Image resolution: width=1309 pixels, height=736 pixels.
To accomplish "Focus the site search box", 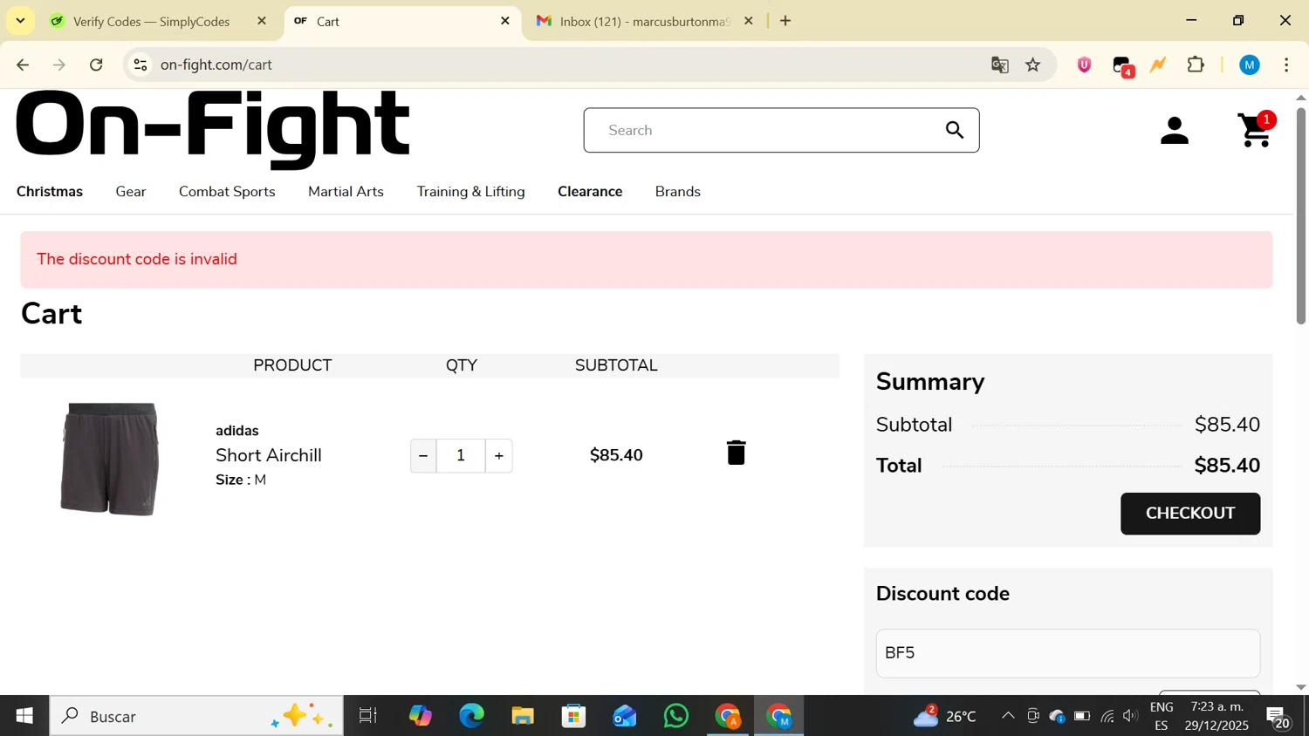I will (x=781, y=130).
